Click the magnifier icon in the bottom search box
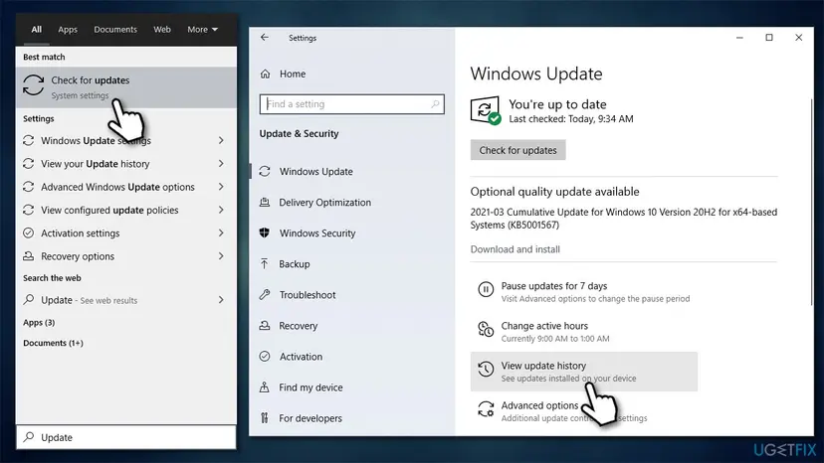This screenshot has height=463, width=824. pos(29,437)
